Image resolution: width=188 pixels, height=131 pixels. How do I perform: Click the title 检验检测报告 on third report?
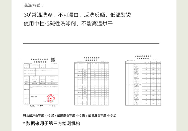pos(143,58)
